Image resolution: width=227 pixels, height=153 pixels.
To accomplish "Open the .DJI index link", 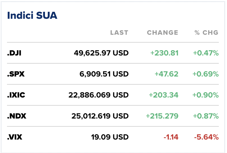I will (14, 53).
